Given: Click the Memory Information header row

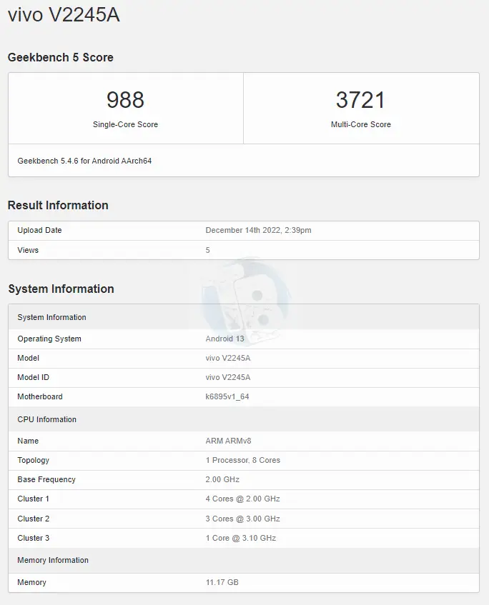Looking at the screenshot, I should tap(244, 560).
